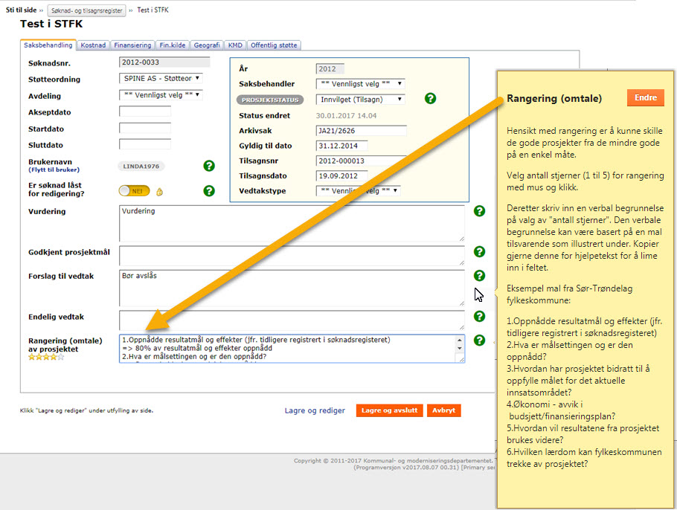Click the Endelig vedtak text area
Screen dimensions: 677x510
click(x=292, y=320)
